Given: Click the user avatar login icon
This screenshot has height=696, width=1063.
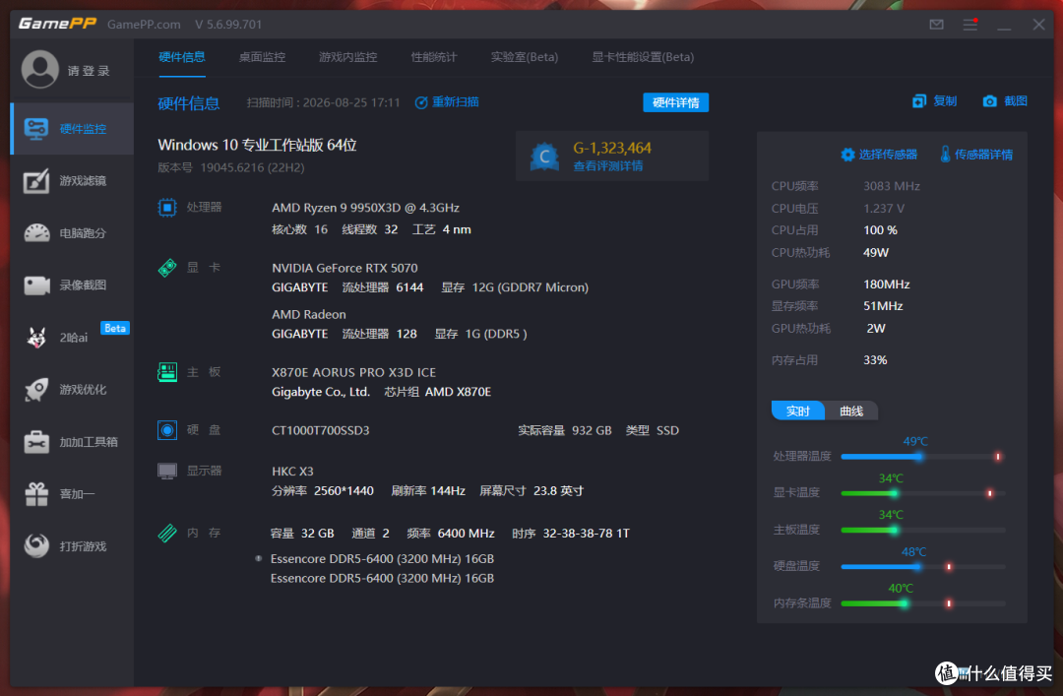Looking at the screenshot, I should (x=40, y=69).
